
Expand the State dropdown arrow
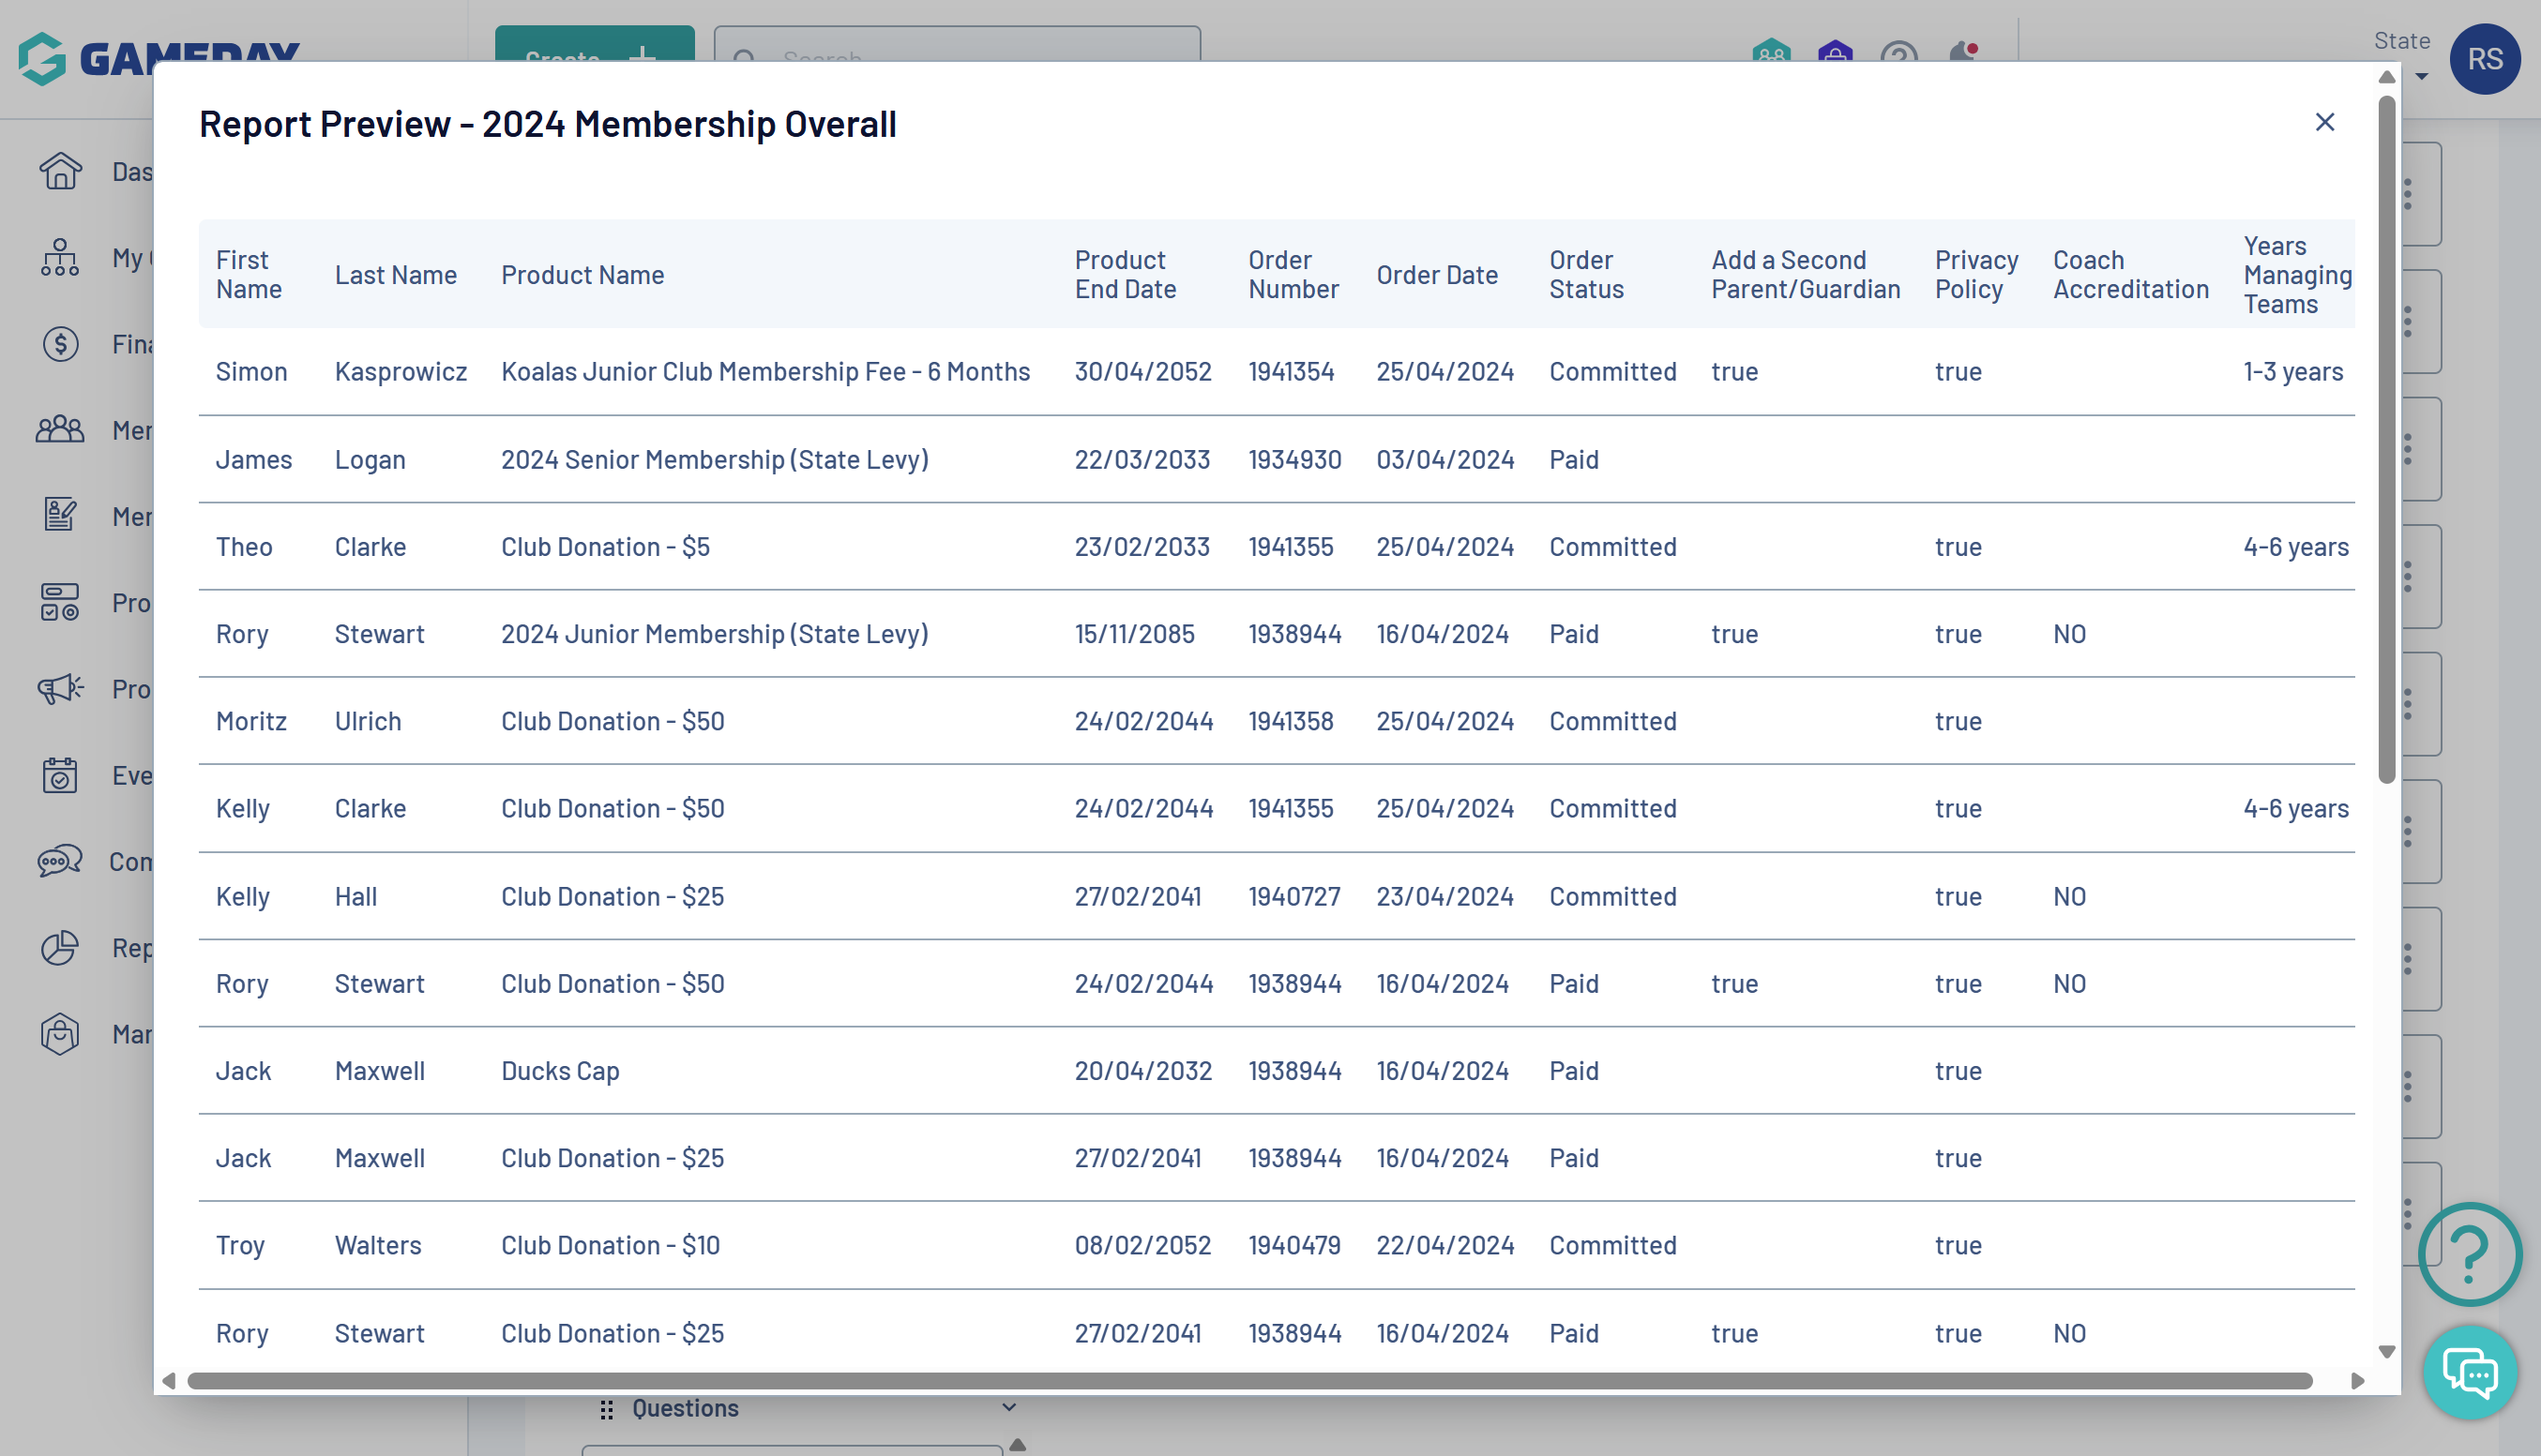tap(2421, 76)
